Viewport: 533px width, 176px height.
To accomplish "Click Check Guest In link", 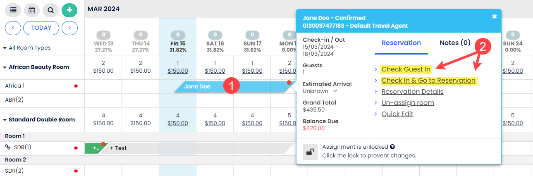I will (x=406, y=69).
